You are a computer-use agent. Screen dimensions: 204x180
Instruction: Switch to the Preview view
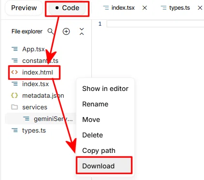pyautogui.click(x=24, y=8)
